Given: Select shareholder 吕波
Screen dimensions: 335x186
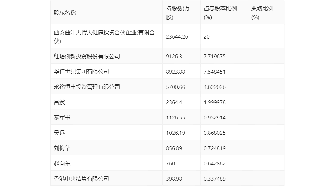Looking at the screenshot, I should tap(59, 102).
